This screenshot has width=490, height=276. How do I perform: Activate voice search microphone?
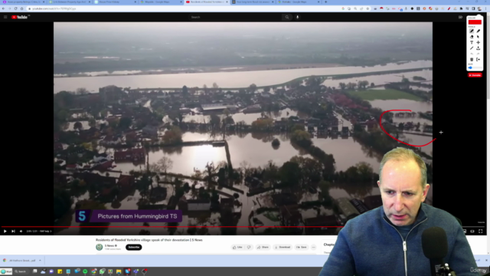tap(298, 17)
